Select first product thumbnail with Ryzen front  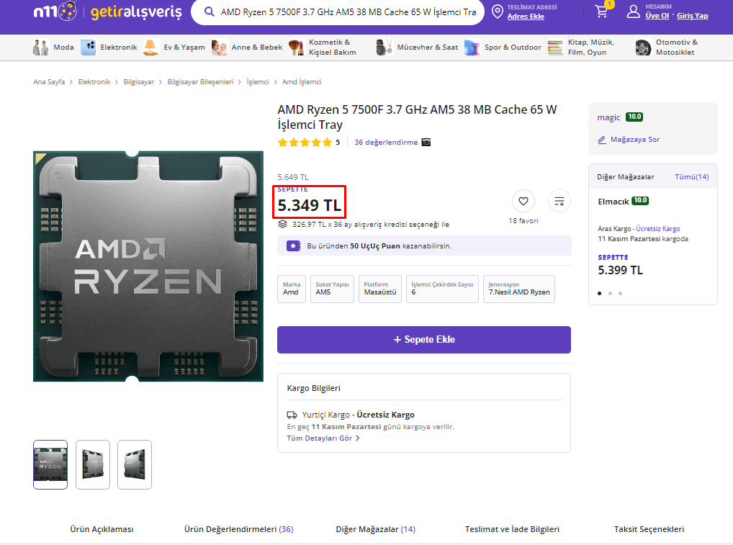pos(50,464)
